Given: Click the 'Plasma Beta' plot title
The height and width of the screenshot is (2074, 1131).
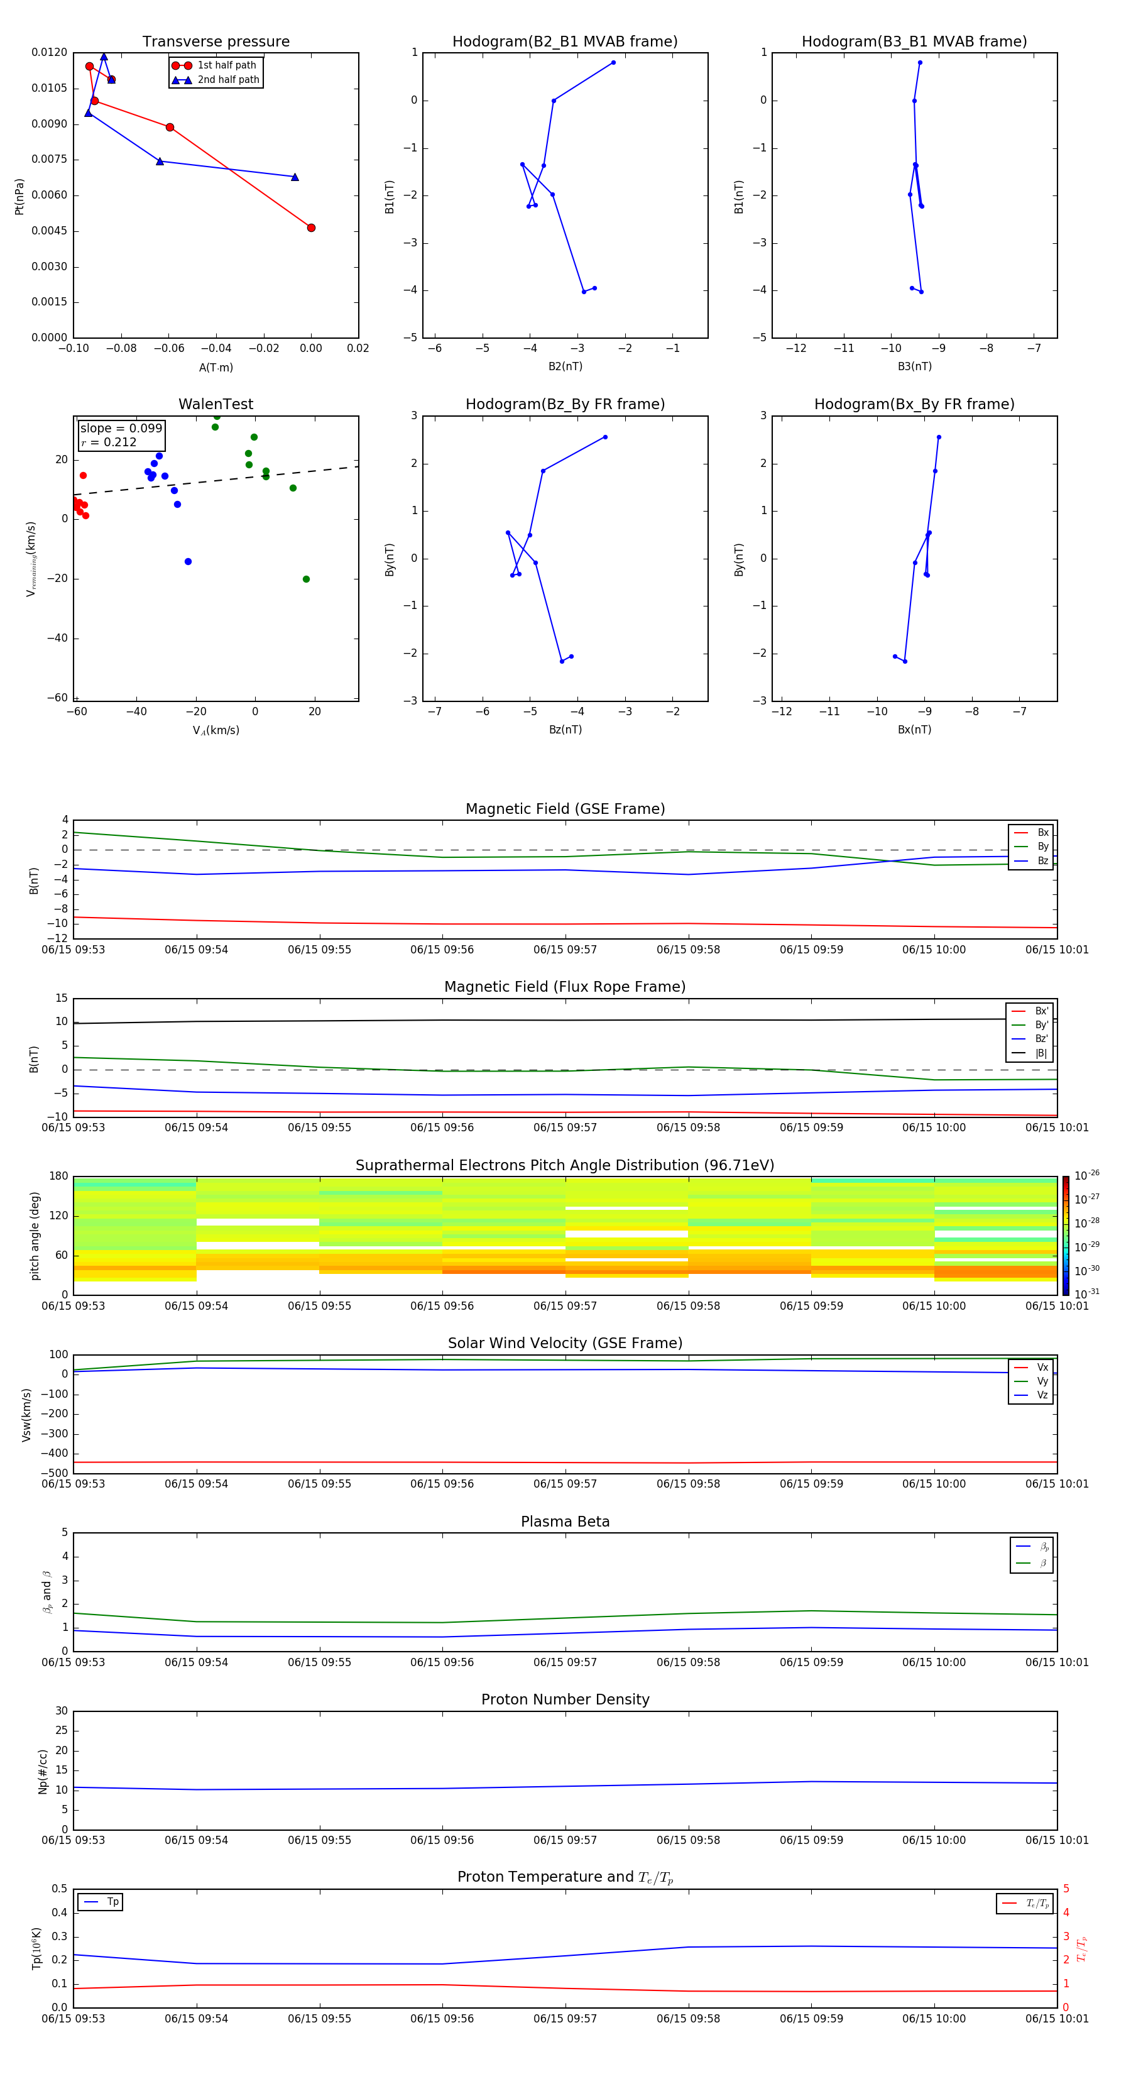Looking at the screenshot, I should 565,1522.
